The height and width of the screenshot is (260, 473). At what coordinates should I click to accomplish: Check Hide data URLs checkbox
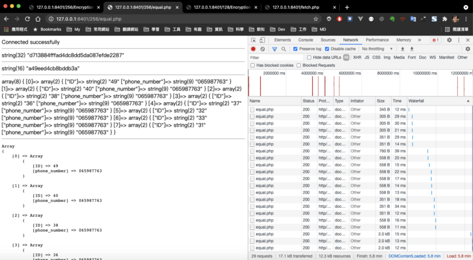click(309, 57)
